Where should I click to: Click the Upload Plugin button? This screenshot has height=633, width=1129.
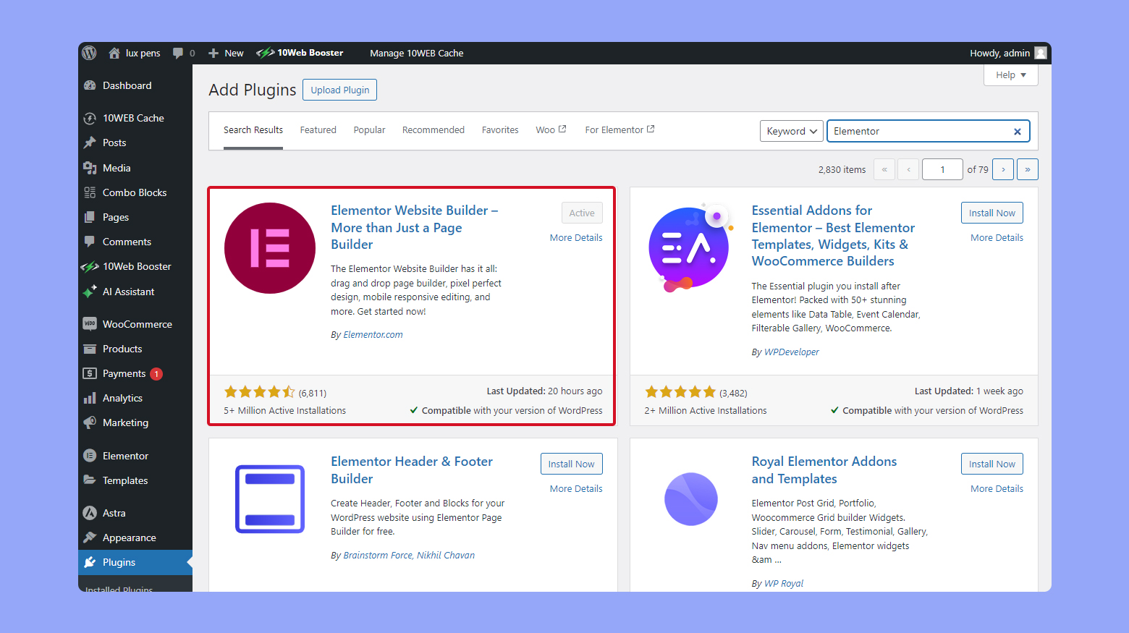point(339,90)
